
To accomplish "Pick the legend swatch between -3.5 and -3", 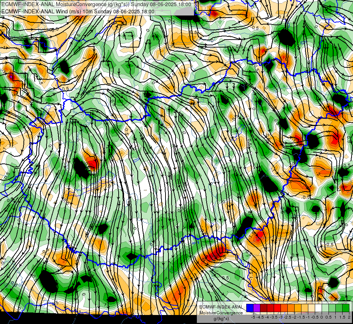I will tap(277, 308).
